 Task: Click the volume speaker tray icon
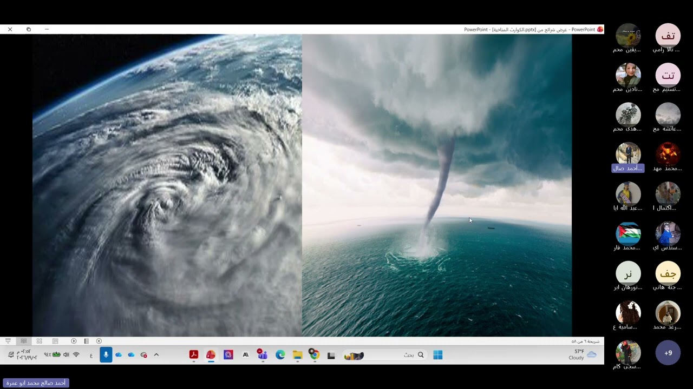[x=66, y=355]
